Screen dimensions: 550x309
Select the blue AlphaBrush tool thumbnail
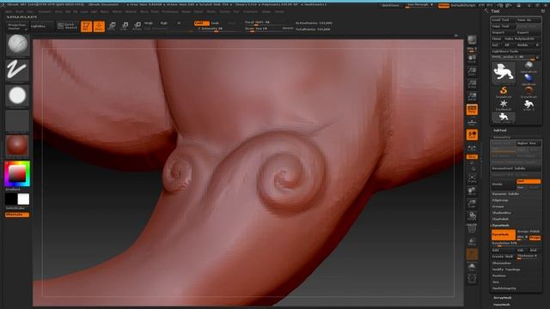[x=529, y=79]
